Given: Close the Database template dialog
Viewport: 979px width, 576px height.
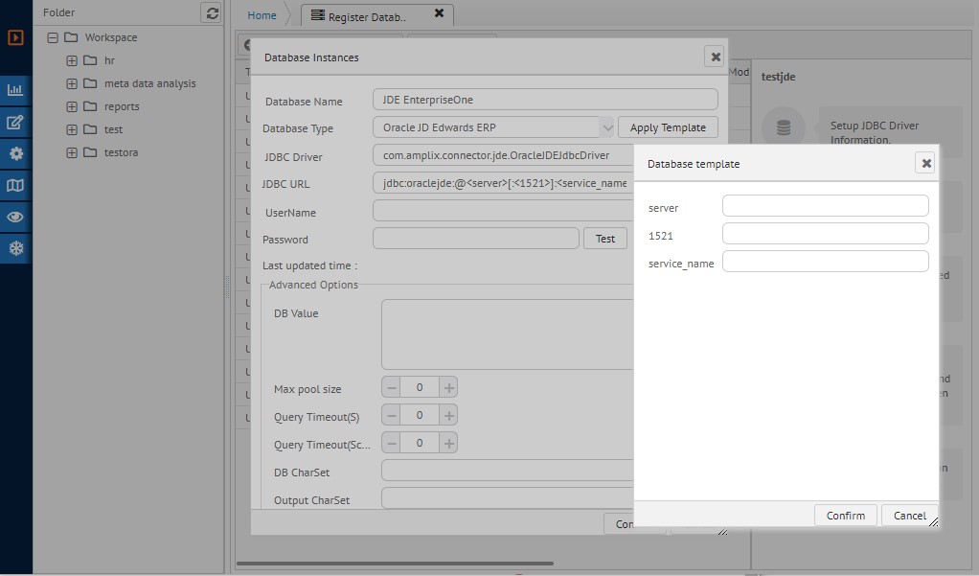Looking at the screenshot, I should pos(925,163).
